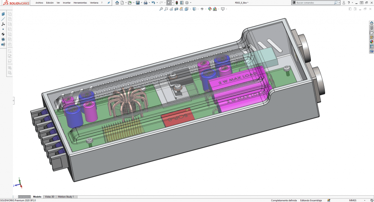
Task: Open Help with the question mark icon
Action: [x=349, y=3]
